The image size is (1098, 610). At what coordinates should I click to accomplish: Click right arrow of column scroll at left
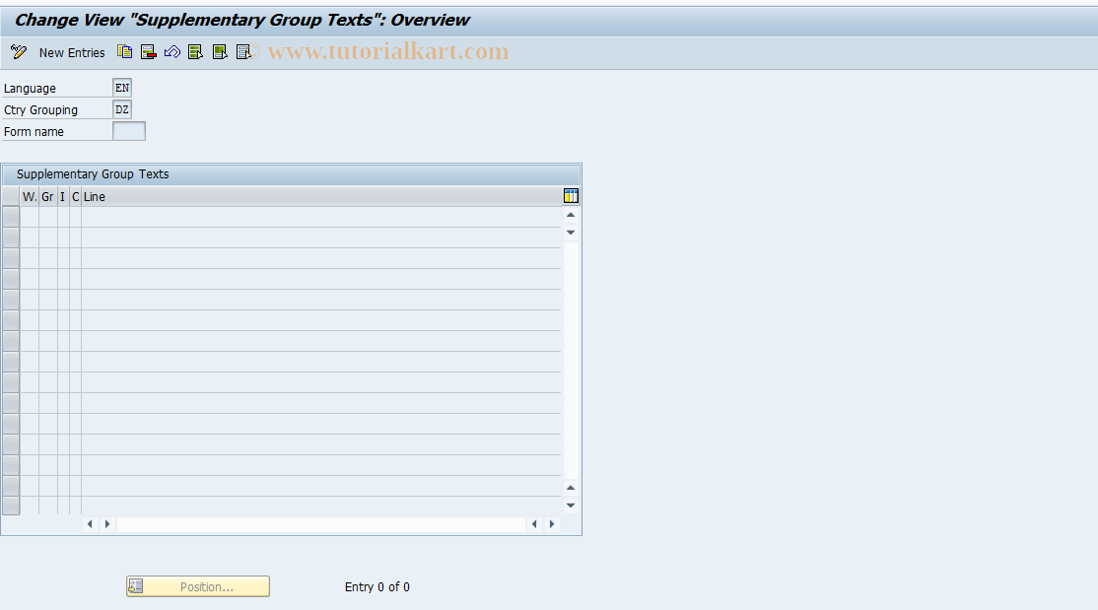tap(107, 524)
